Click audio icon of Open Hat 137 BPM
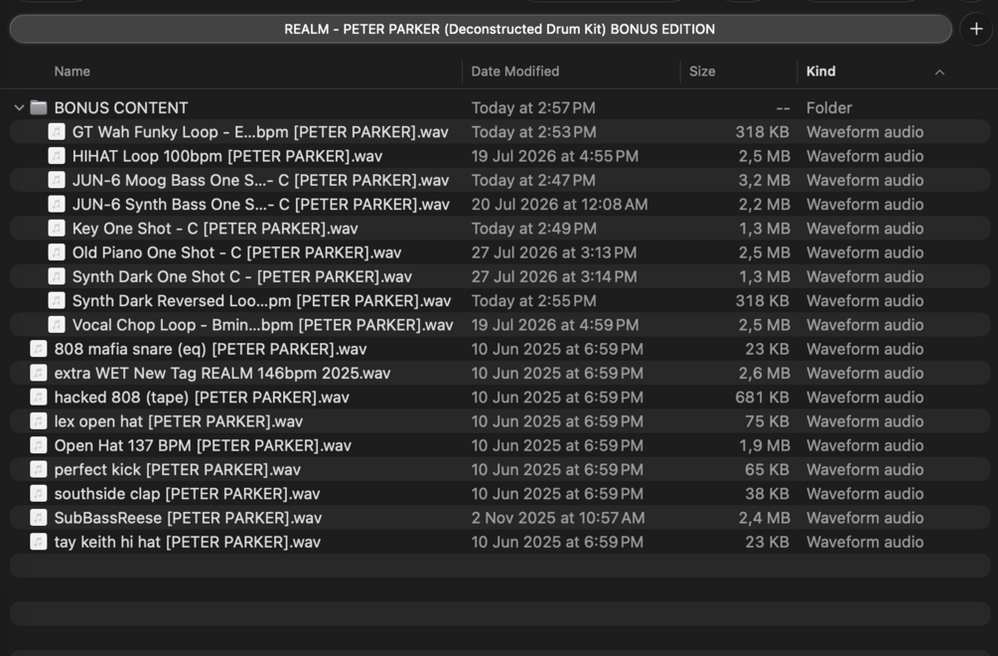Screen dimensions: 998x656 [x=39, y=445]
